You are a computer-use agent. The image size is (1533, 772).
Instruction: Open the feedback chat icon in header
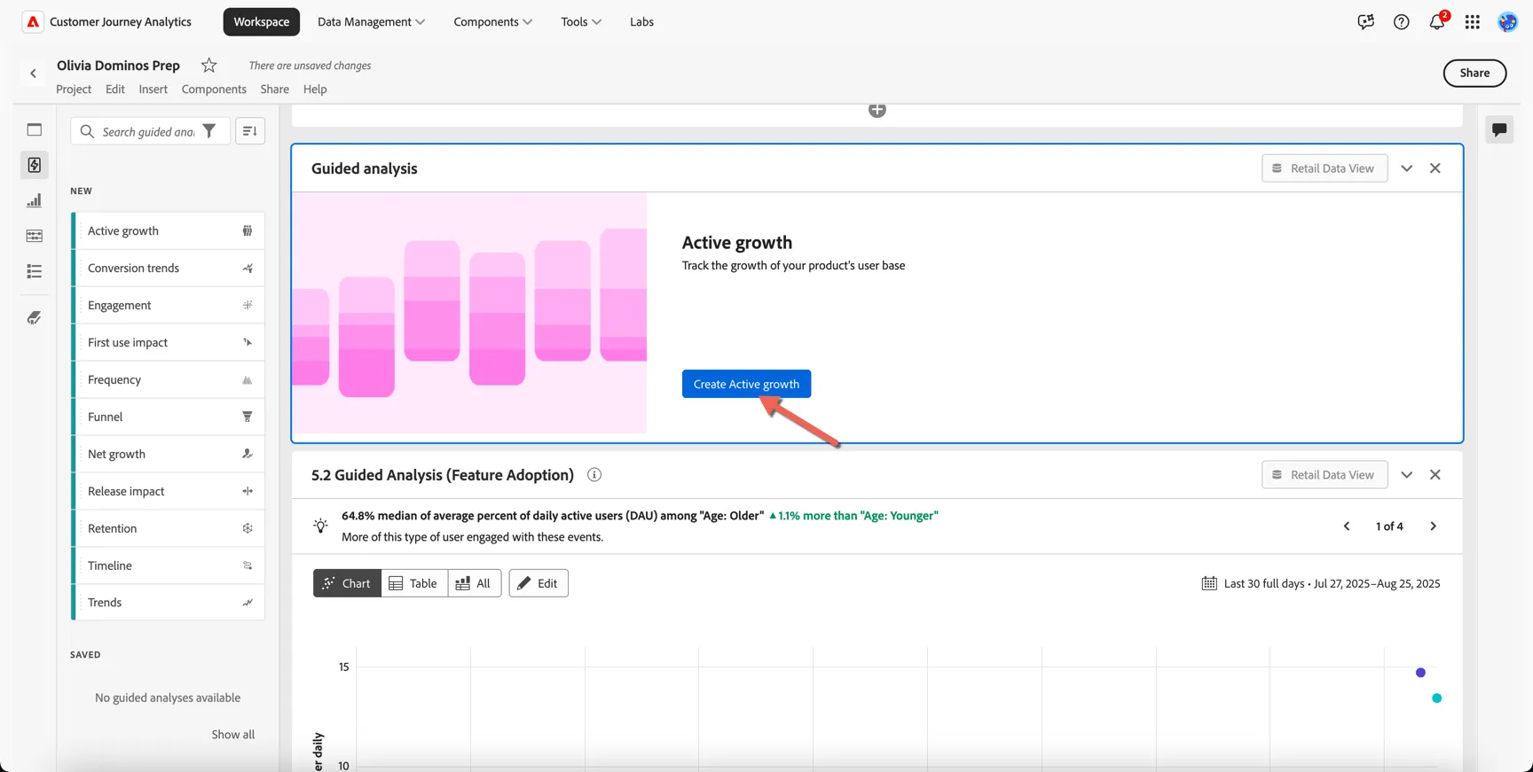coord(1365,22)
